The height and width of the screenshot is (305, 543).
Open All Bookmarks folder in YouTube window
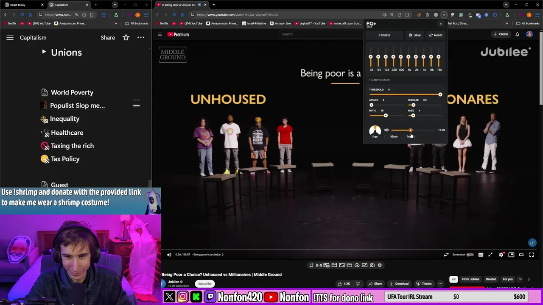528,23
